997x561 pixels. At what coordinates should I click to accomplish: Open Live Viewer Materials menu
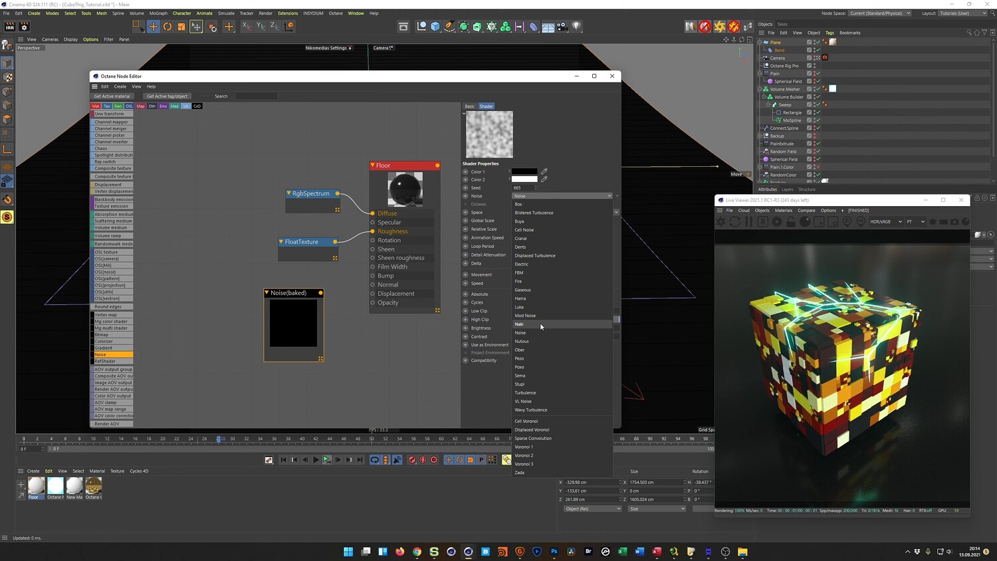pyautogui.click(x=784, y=210)
